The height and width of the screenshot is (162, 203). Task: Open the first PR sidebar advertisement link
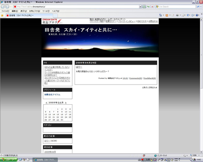pos(57,68)
